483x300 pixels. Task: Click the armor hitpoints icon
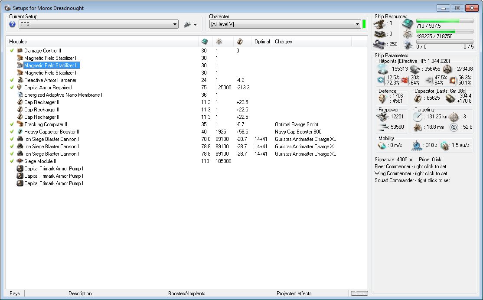[415, 69]
